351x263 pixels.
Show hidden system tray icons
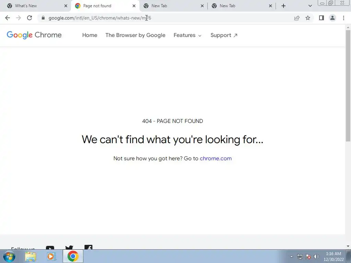click(291, 256)
